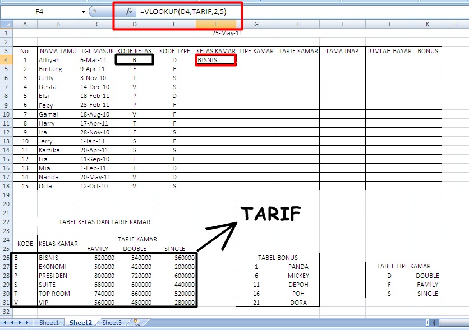Click the MICKEY bonus cell
Screen dimensions: 469x330
click(298, 276)
